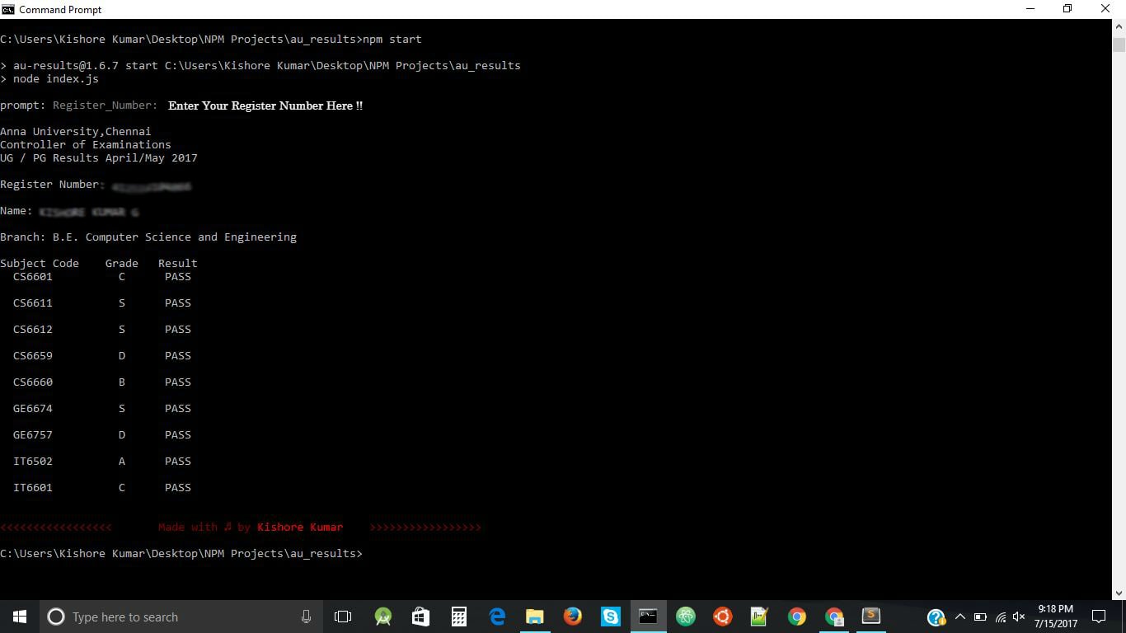Click the red 'Kishore Kumar' credit text
The height and width of the screenshot is (633, 1126).
300,527
